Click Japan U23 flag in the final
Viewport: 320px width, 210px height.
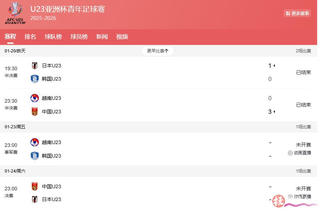point(34,199)
